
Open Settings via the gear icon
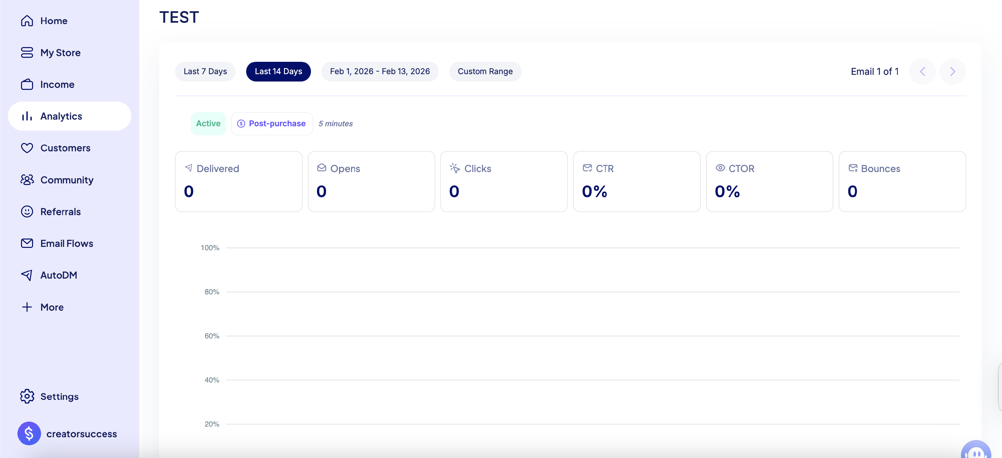27,396
